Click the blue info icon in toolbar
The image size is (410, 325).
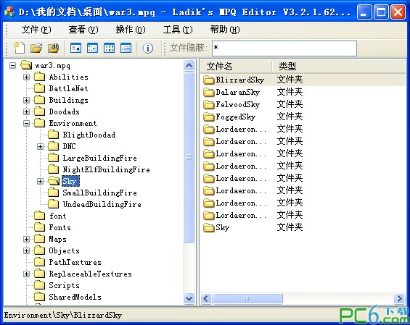click(148, 48)
